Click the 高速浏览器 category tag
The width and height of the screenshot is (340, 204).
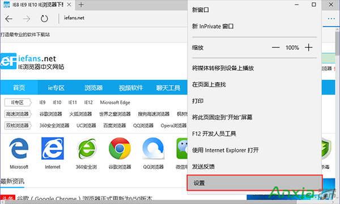click(x=18, y=114)
